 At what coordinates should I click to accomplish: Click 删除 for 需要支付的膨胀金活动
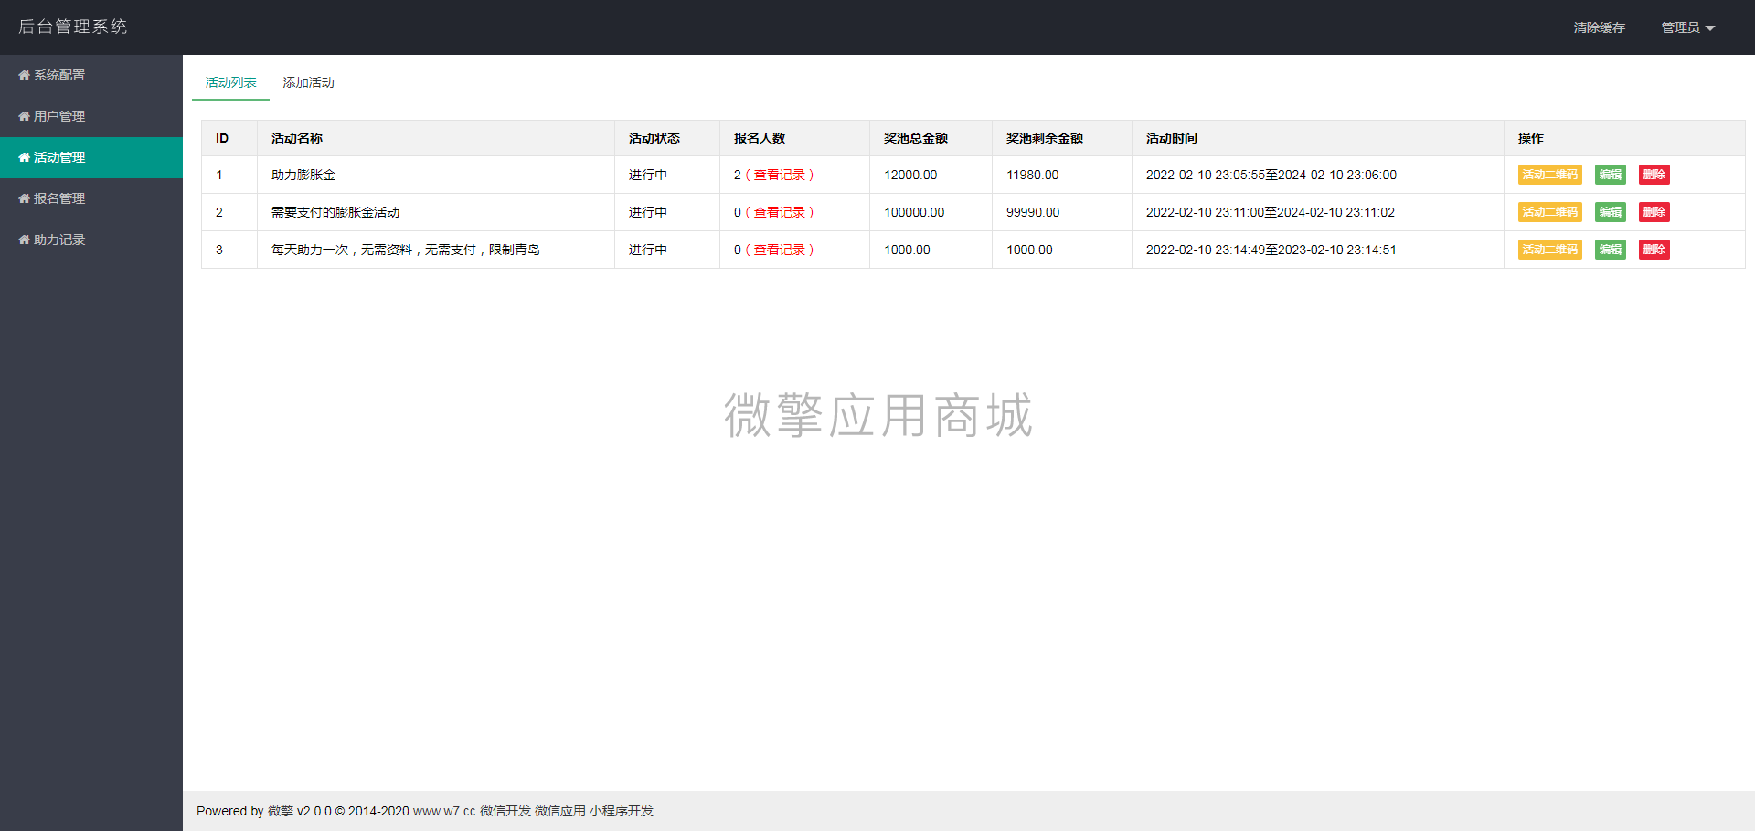[x=1654, y=212]
